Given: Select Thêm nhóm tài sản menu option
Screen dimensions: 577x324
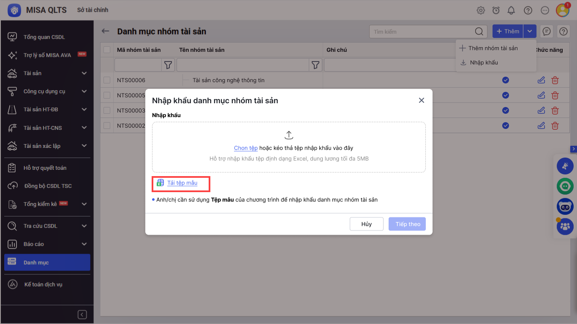Looking at the screenshot, I should click(493, 48).
